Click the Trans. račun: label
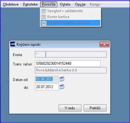The width and height of the screenshot is (130, 123). pos(23,64)
